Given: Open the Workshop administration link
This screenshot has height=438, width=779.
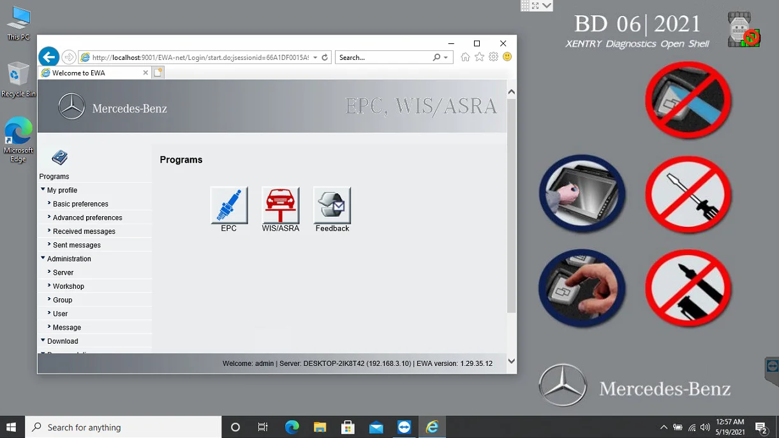Looking at the screenshot, I should click(68, 286).
